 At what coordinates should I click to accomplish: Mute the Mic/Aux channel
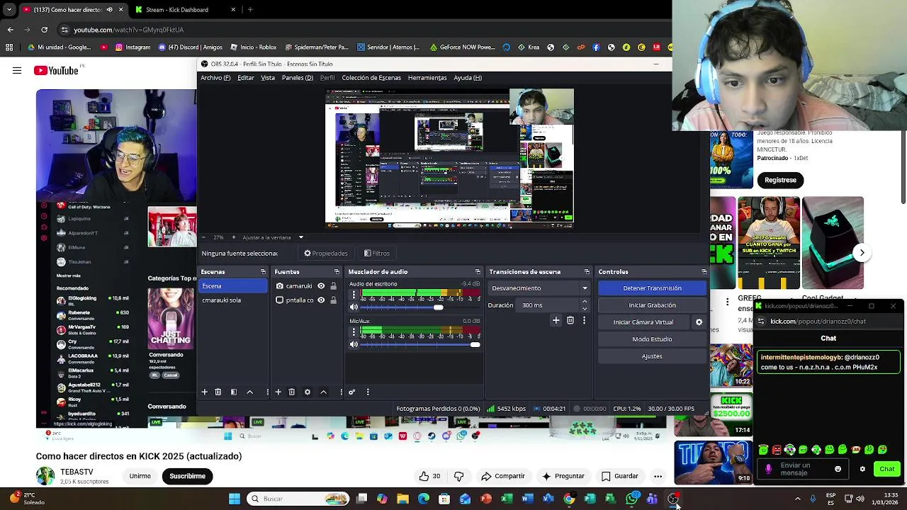tap(354, 344)
